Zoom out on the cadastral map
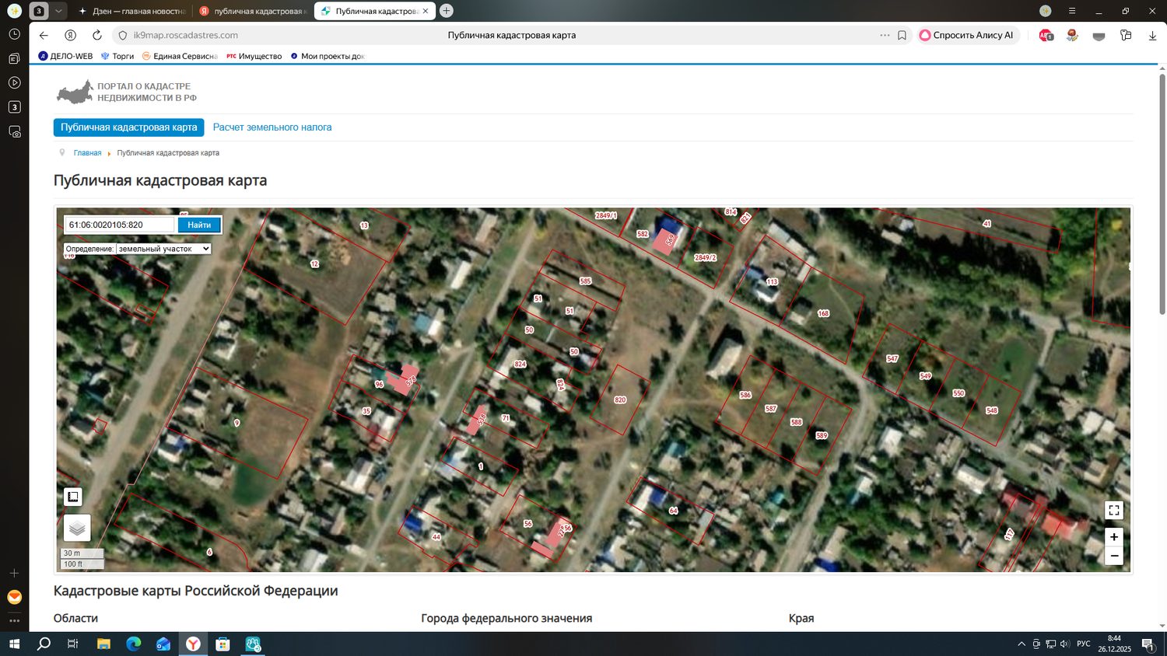 pyautogui.click(x=1114, y=556)
